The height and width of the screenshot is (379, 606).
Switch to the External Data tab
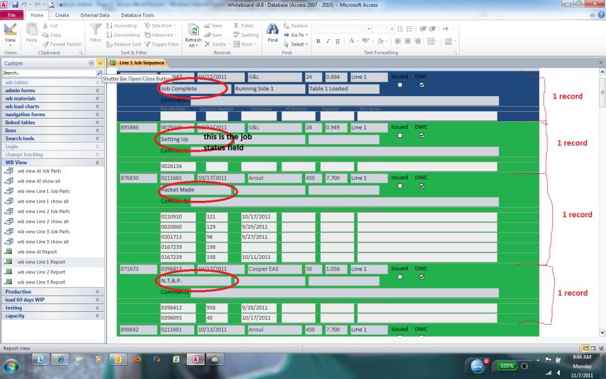tap(95, 15)
